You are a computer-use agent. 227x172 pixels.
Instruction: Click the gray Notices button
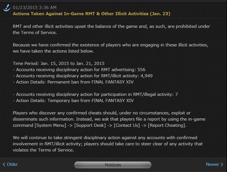tap(113, 165)
